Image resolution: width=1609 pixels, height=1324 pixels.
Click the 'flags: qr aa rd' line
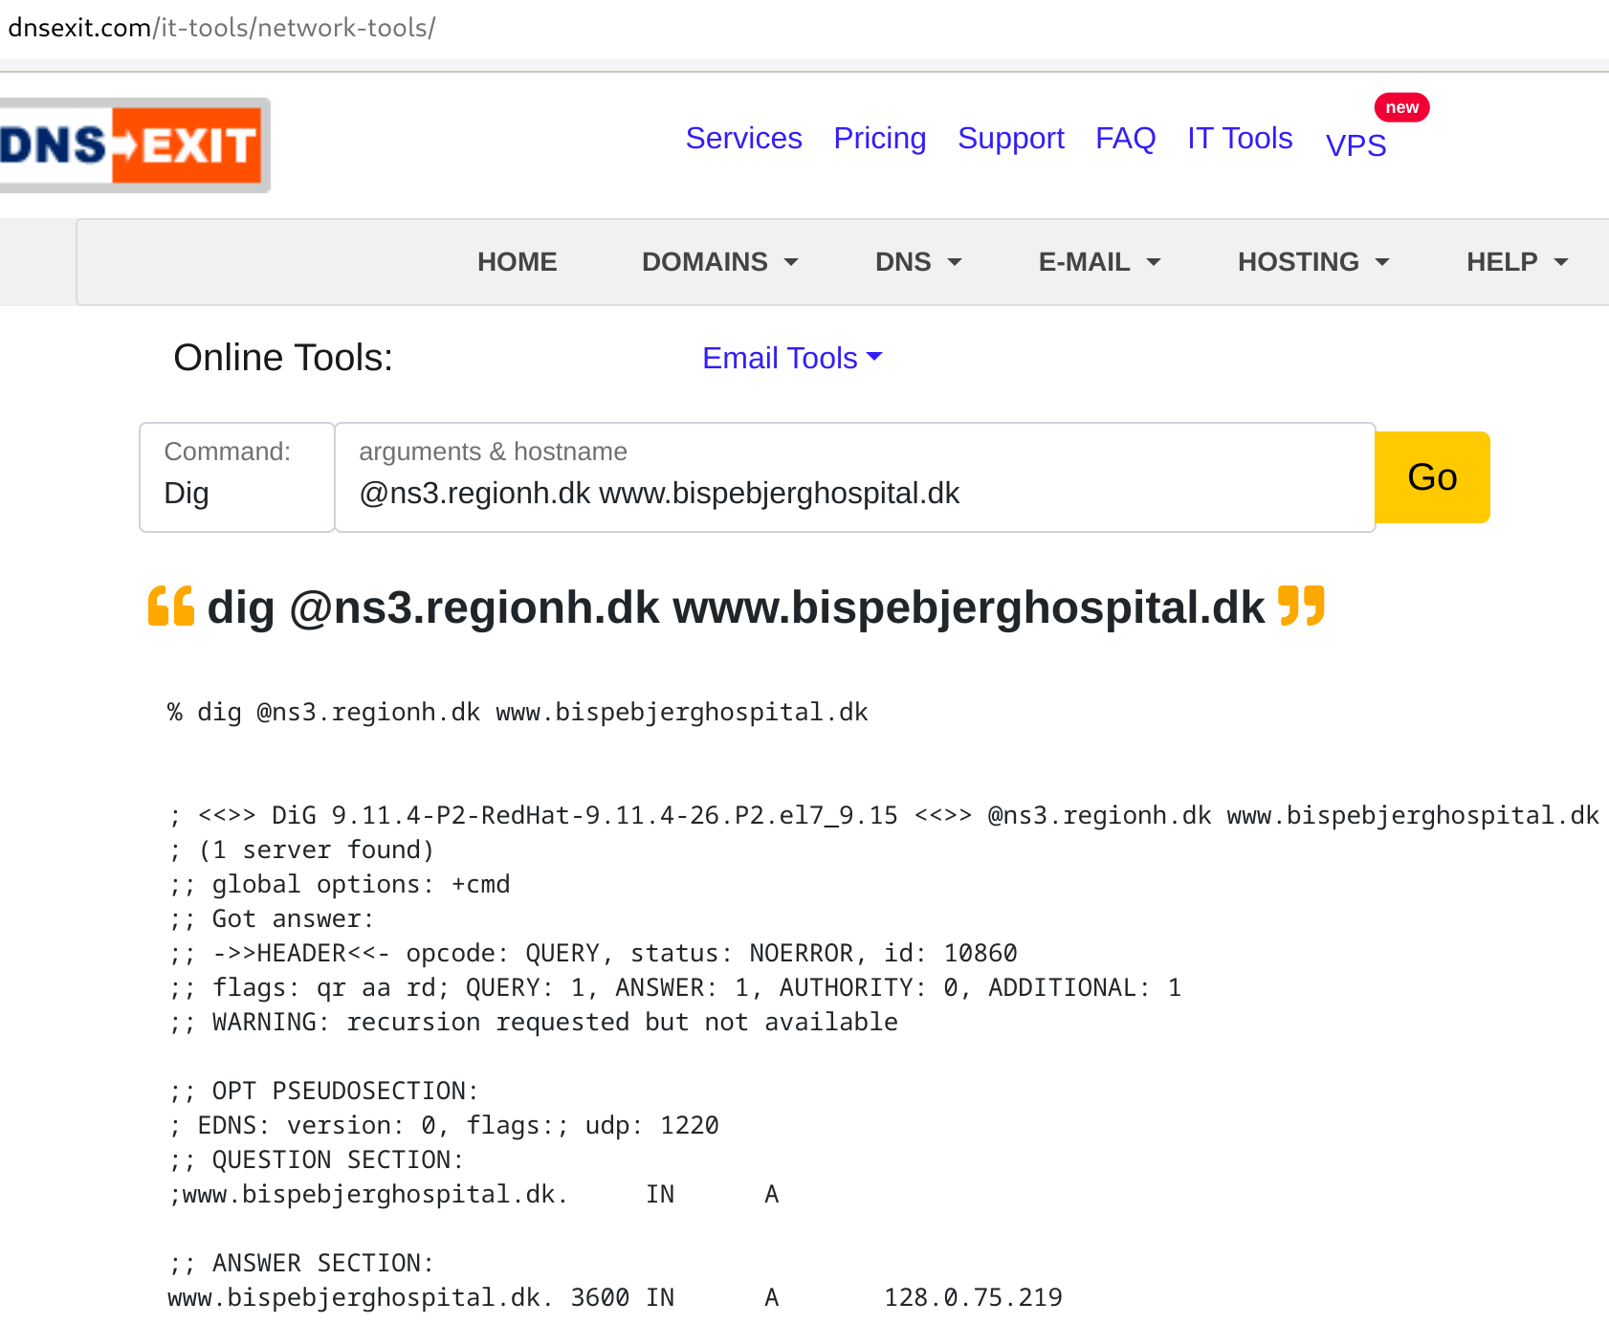coord(674,988)
